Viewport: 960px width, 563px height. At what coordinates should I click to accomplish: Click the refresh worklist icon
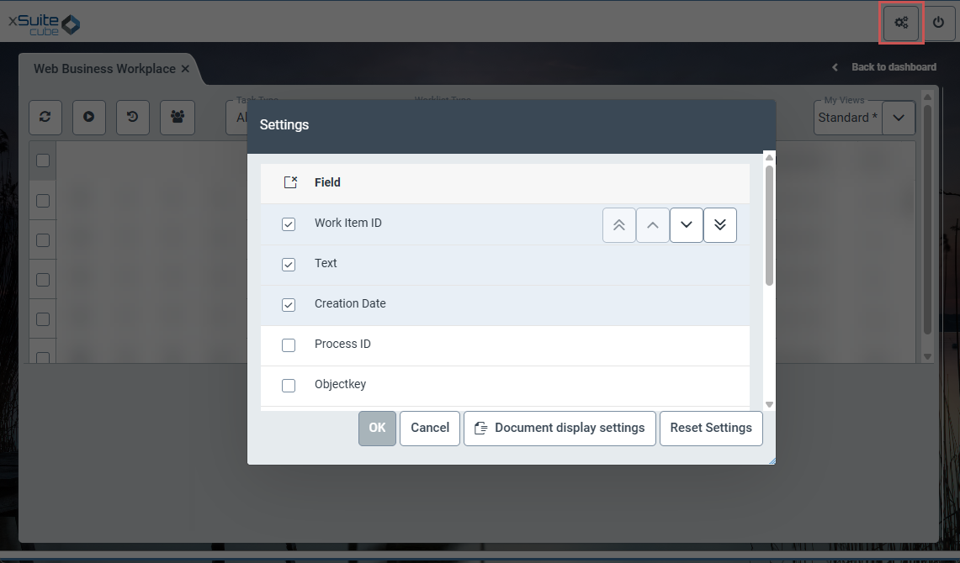click(45, 118)
